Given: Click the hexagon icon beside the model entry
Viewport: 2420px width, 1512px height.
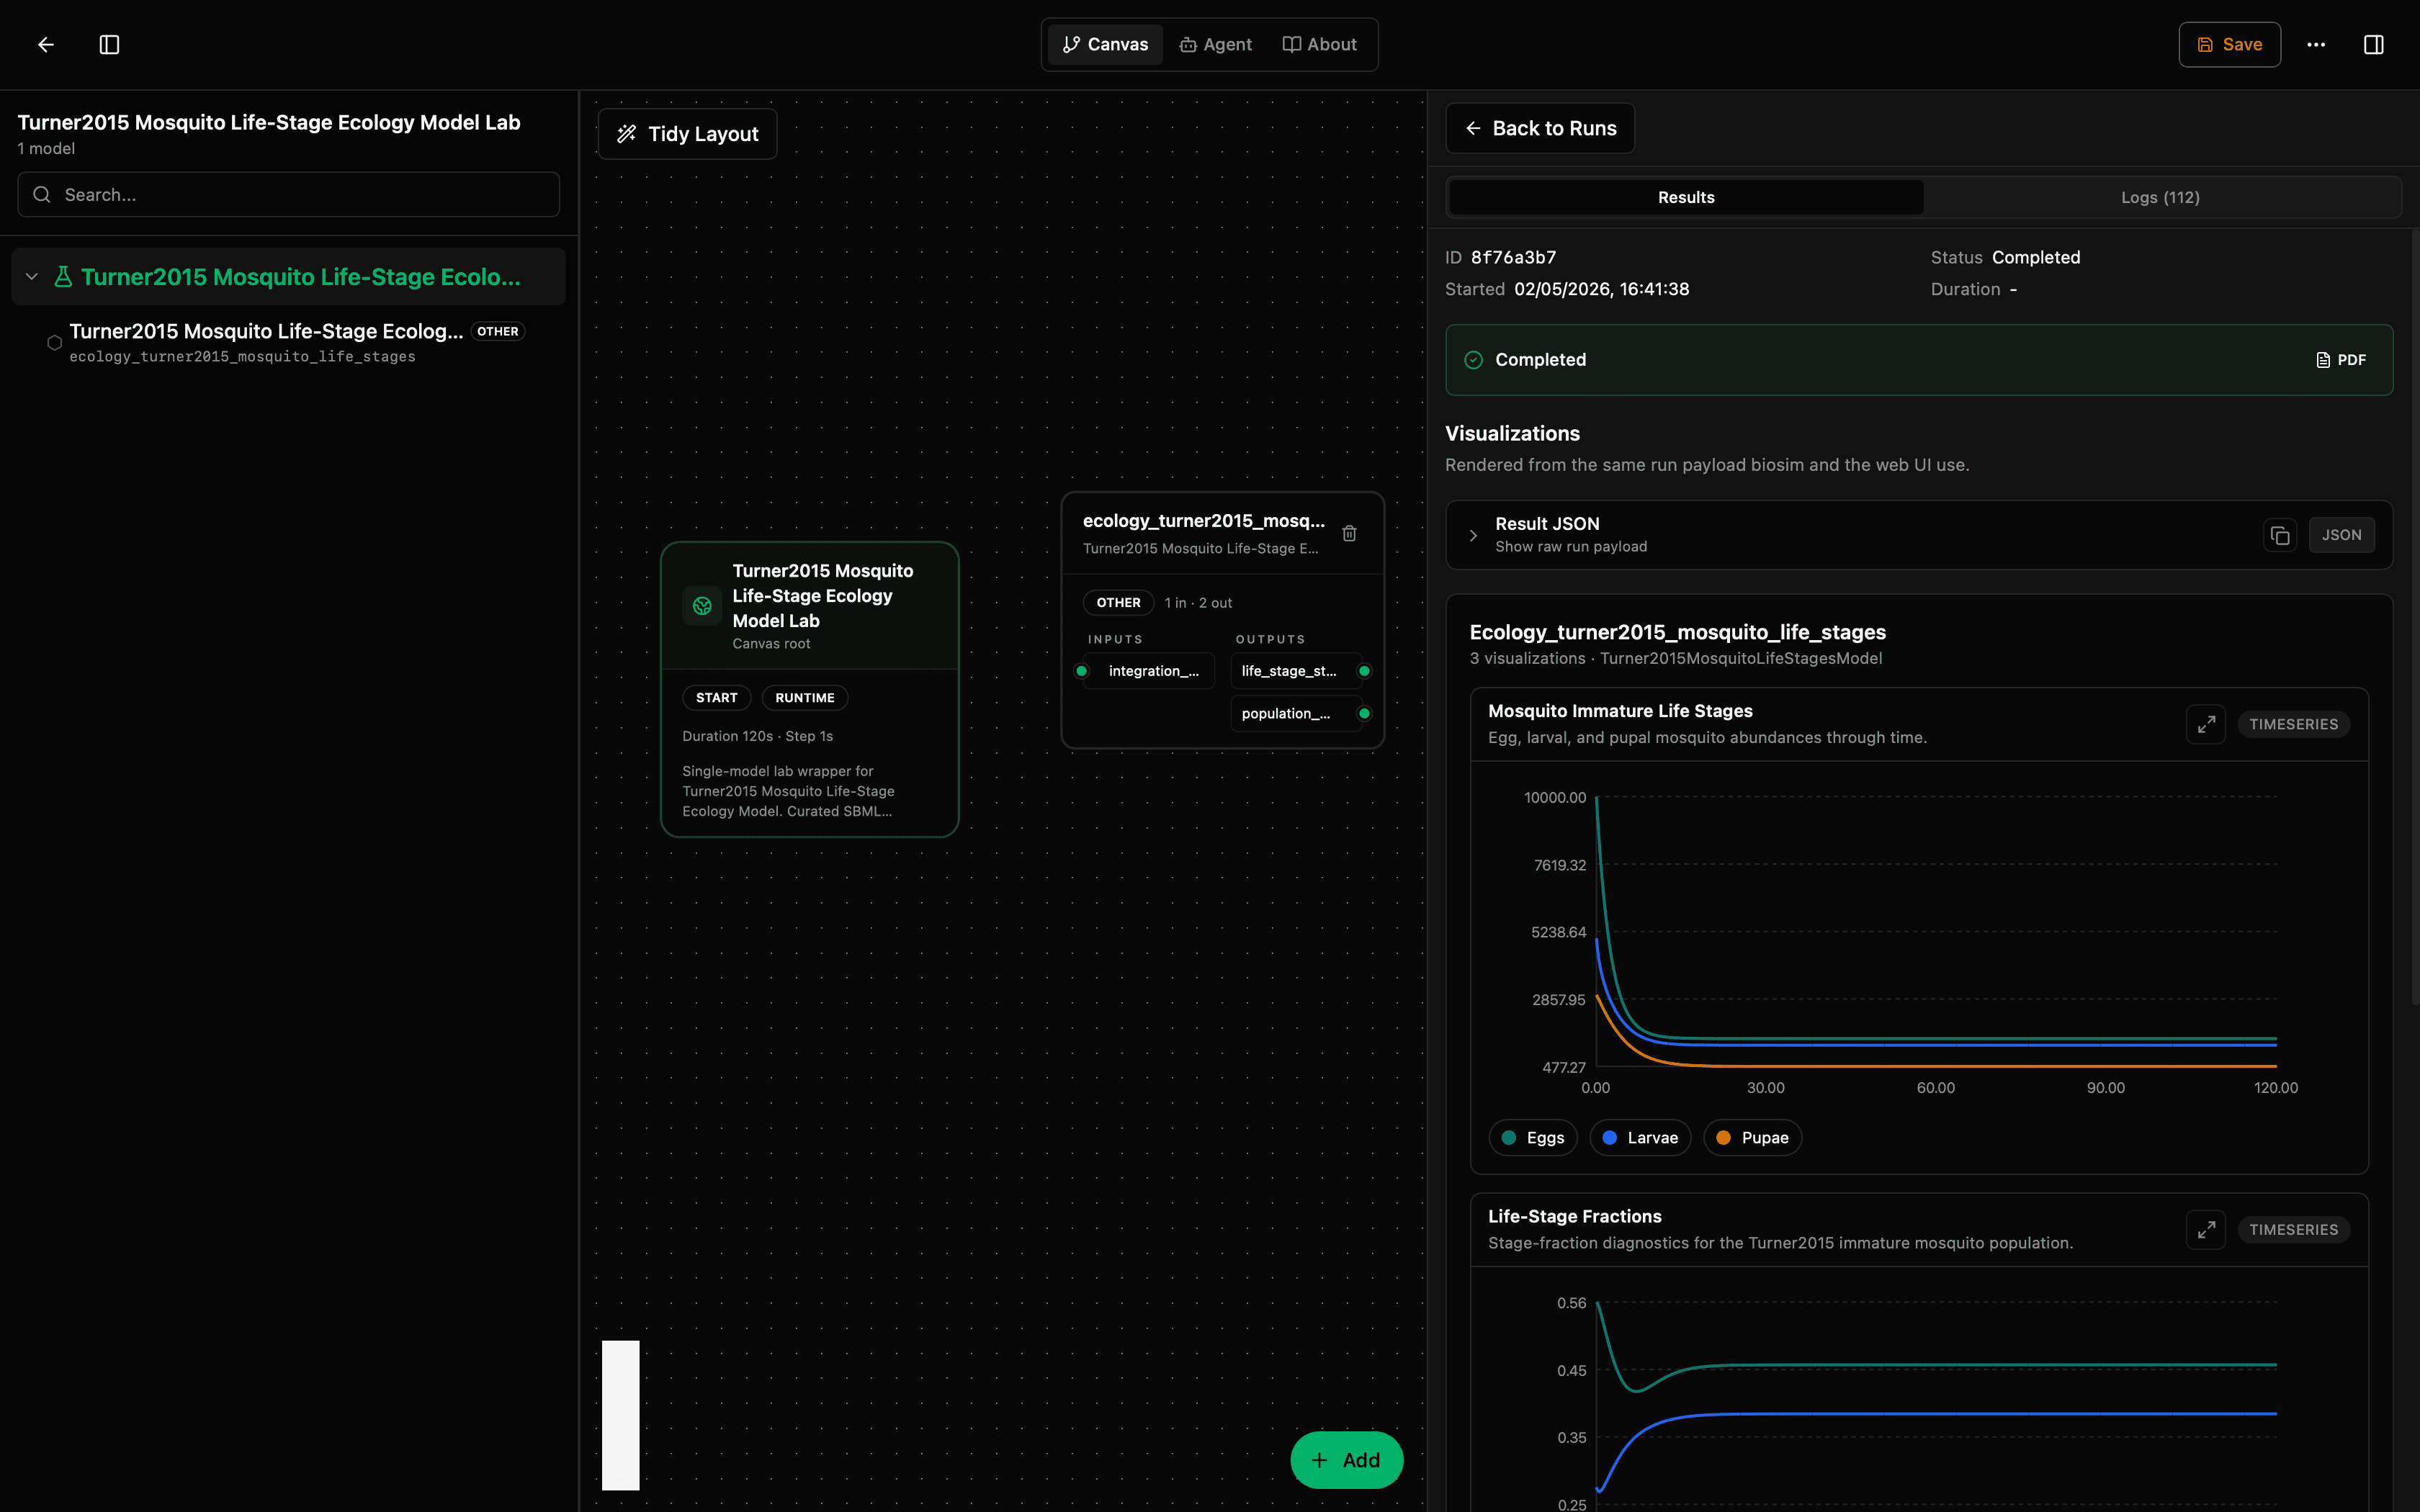Looking at the screenshot, I should 55,343.
